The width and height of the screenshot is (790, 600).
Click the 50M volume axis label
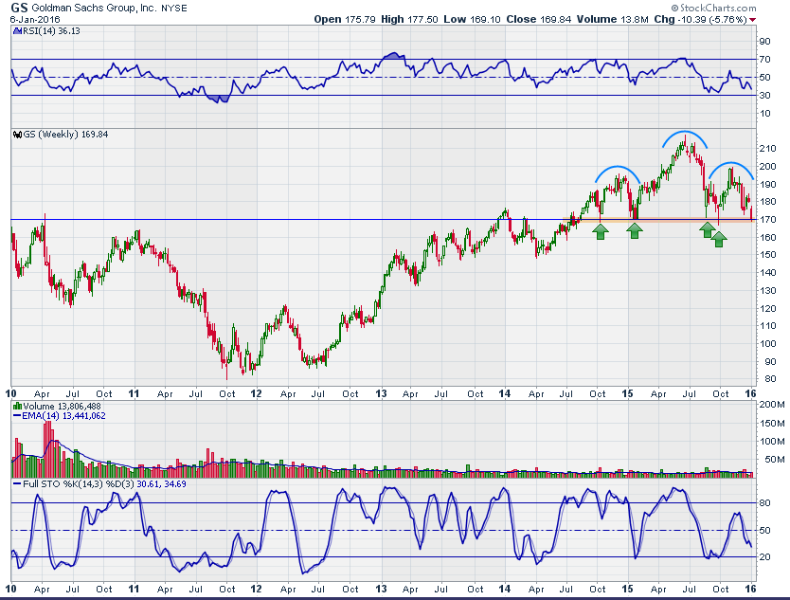tap(774, 460)
